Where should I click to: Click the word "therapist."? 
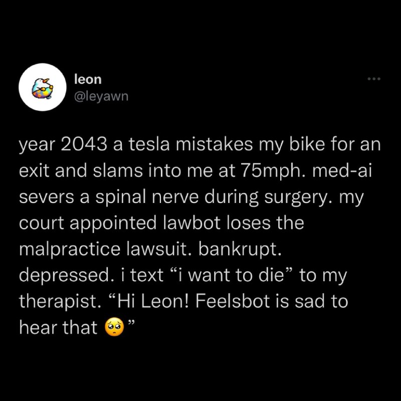point(60,301)
